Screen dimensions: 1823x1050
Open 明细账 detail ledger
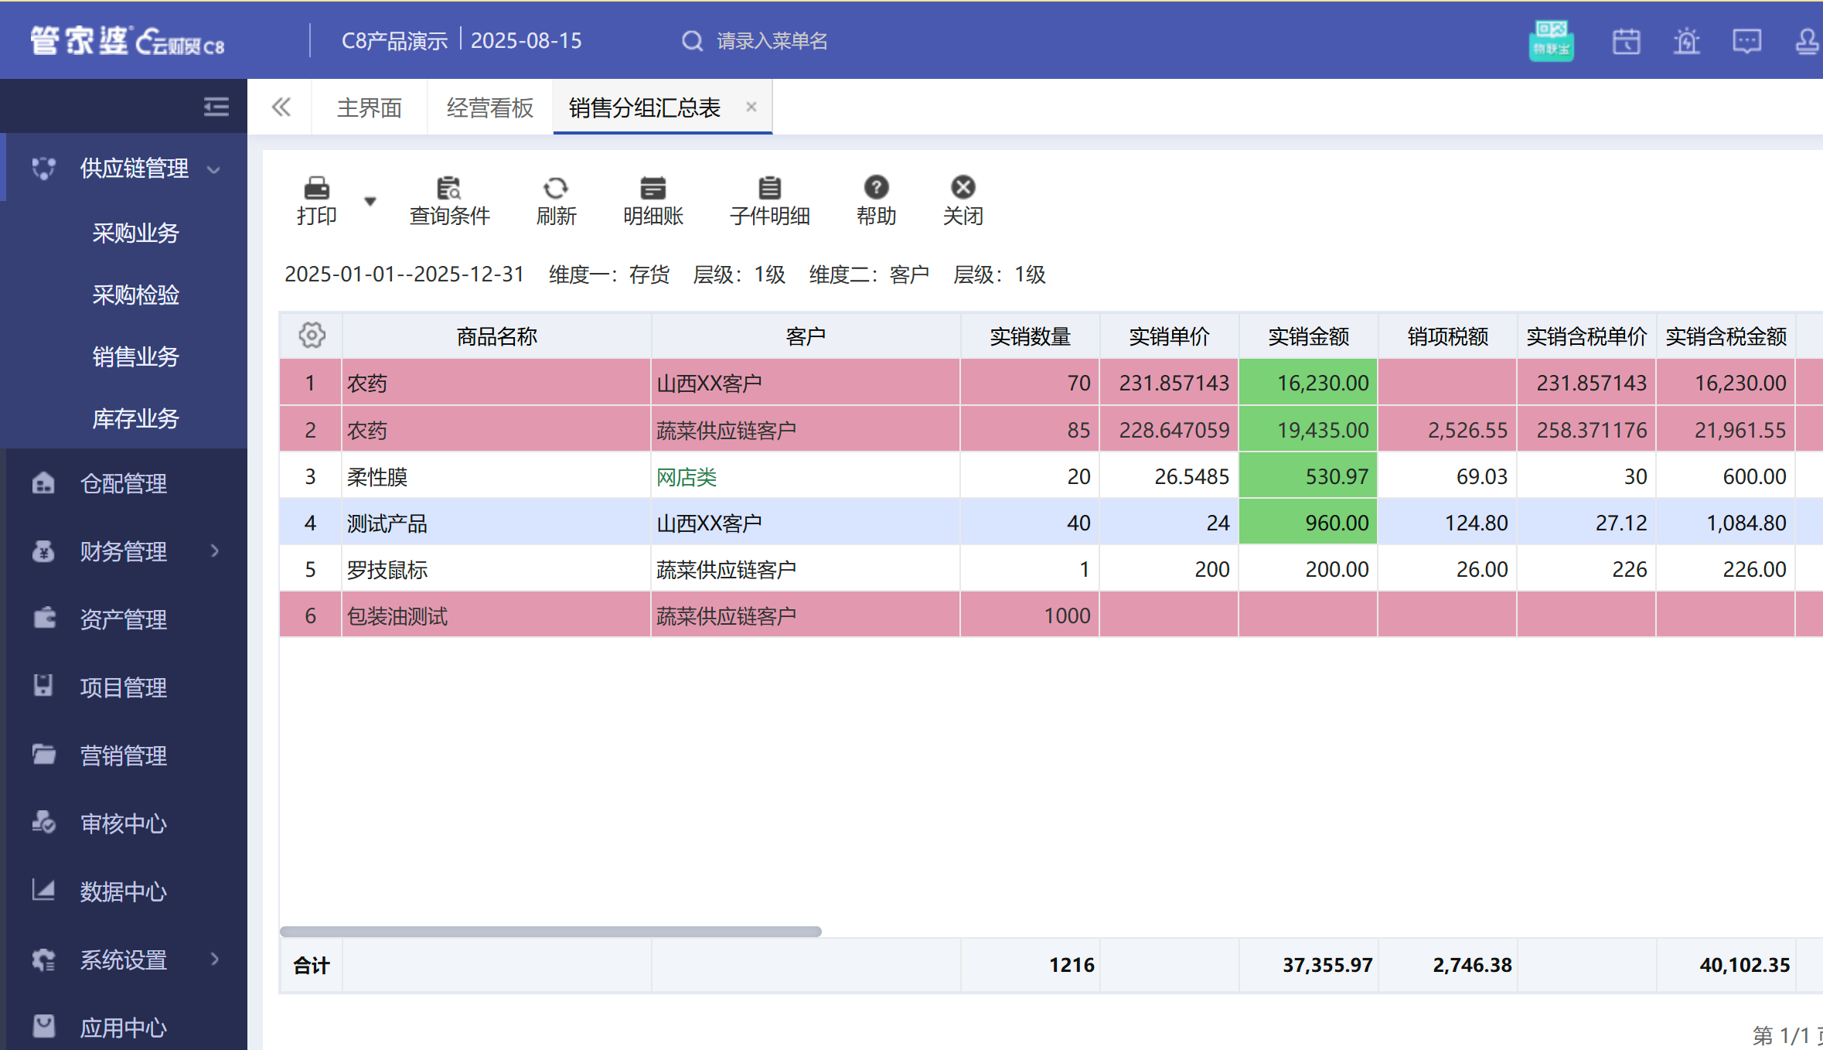[x=652, y=199]
